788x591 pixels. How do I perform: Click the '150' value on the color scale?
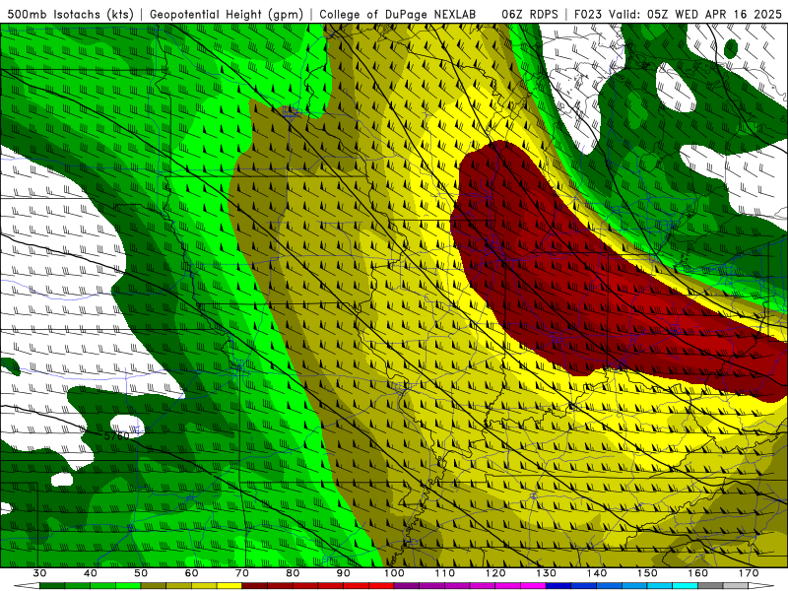(647, 573)
